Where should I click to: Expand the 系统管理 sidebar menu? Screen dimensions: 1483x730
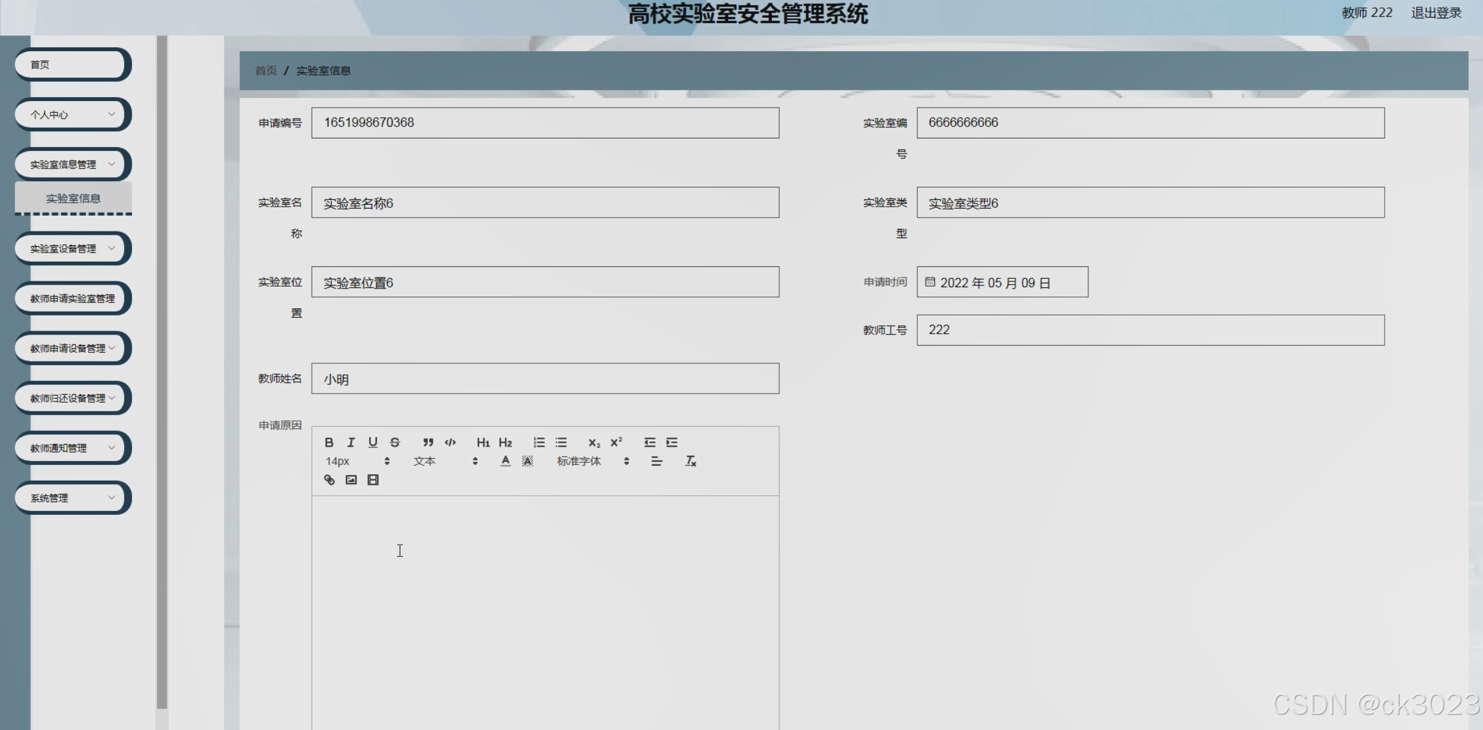[x=72, y=498]
